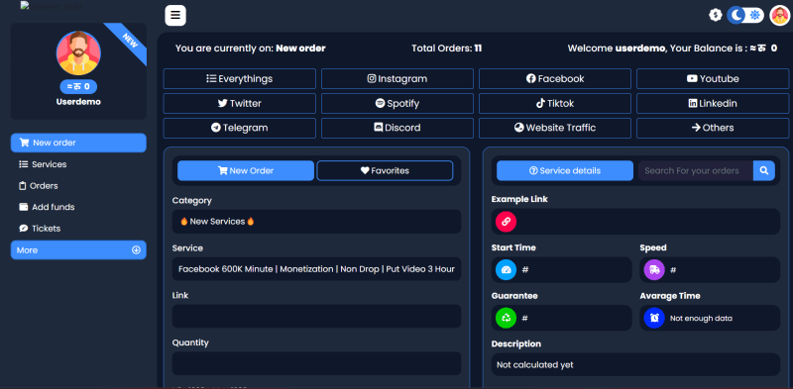Filter services by Spotify
This screenshot has width=793, height=389.
[x=397, y=103]
